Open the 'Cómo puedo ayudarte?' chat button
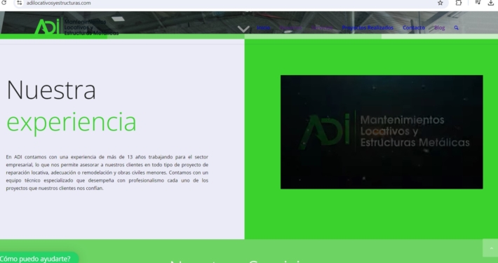The width and height of the screenshot is (498, 263). (x=38, y=258)
